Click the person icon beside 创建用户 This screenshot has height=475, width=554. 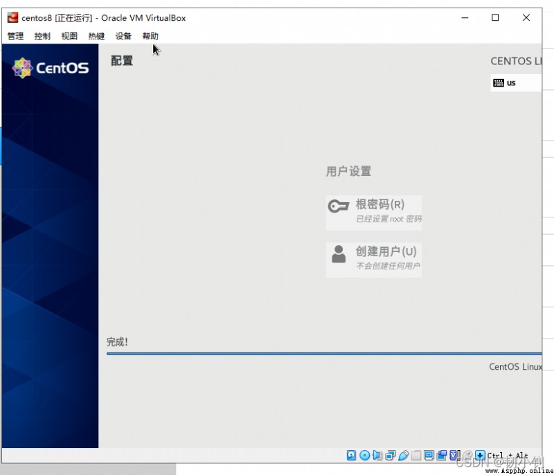pos(339,254)
